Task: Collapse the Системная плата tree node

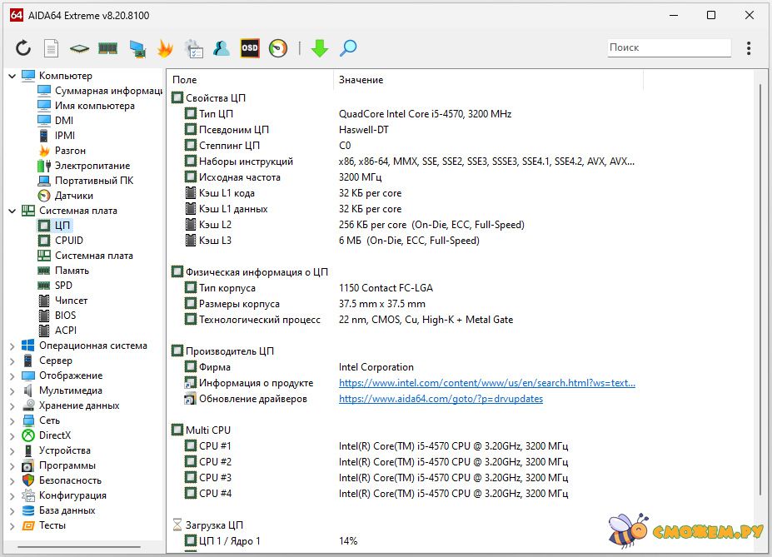Action: [12, 211]
